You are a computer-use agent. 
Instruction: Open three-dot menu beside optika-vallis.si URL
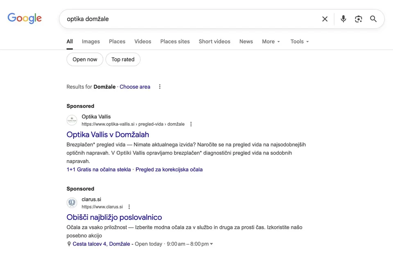click(191, 124)
